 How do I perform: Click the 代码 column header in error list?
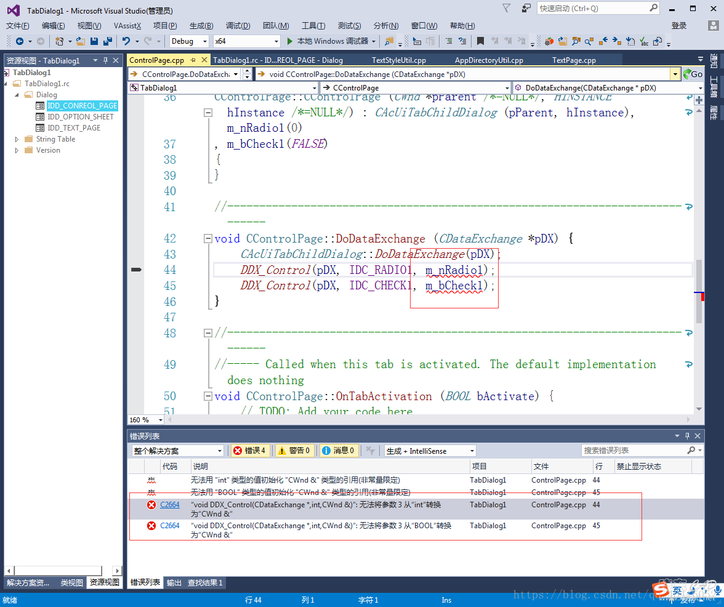(169, 466)
